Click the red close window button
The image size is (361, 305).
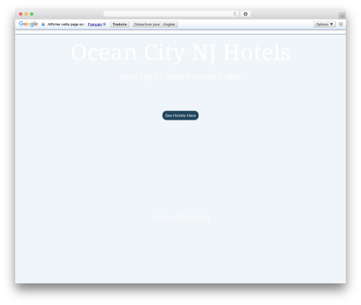21,14
